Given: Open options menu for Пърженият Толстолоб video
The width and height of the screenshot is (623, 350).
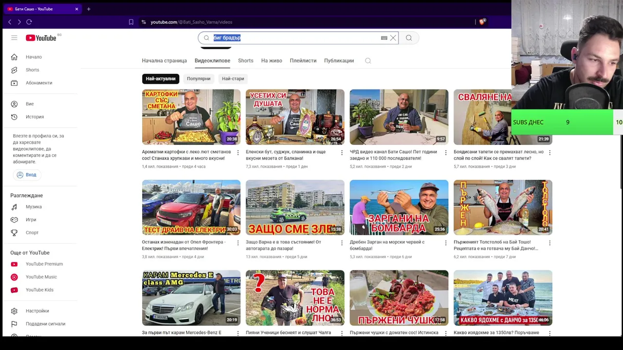Looking at the screenshot, I should 550,243.
